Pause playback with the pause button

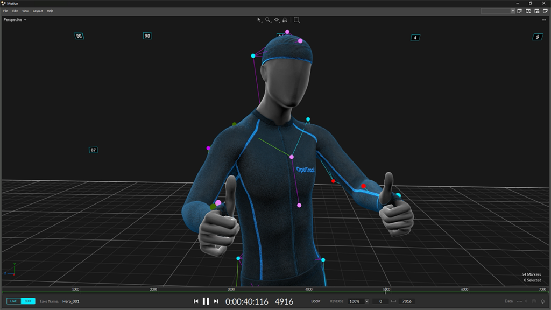[206, 301]
